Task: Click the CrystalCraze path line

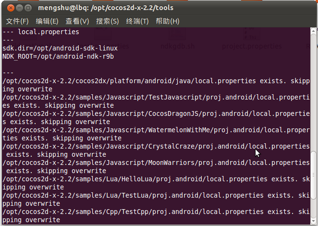Action: pos(156,146)
